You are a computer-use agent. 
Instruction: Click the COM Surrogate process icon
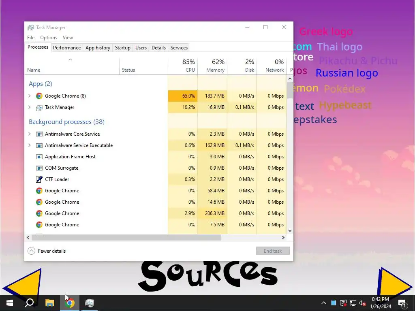[39, 168]
